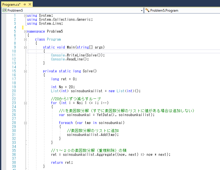The image size is (220, 170).
Task: Click 'Console.ReadLine();' statement
Action: 70,59
